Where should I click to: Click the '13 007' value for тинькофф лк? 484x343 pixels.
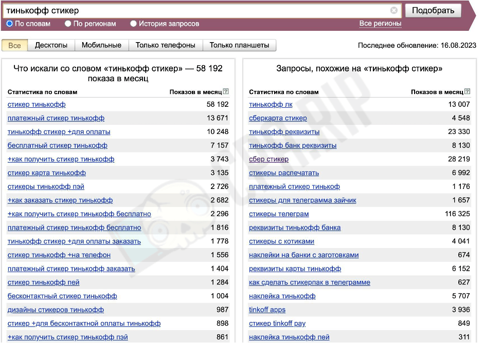pyautogui.click(x=459, y=104)
